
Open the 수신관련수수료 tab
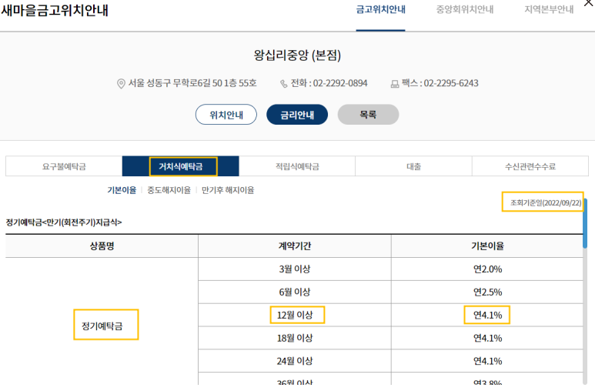coord(530,166)
